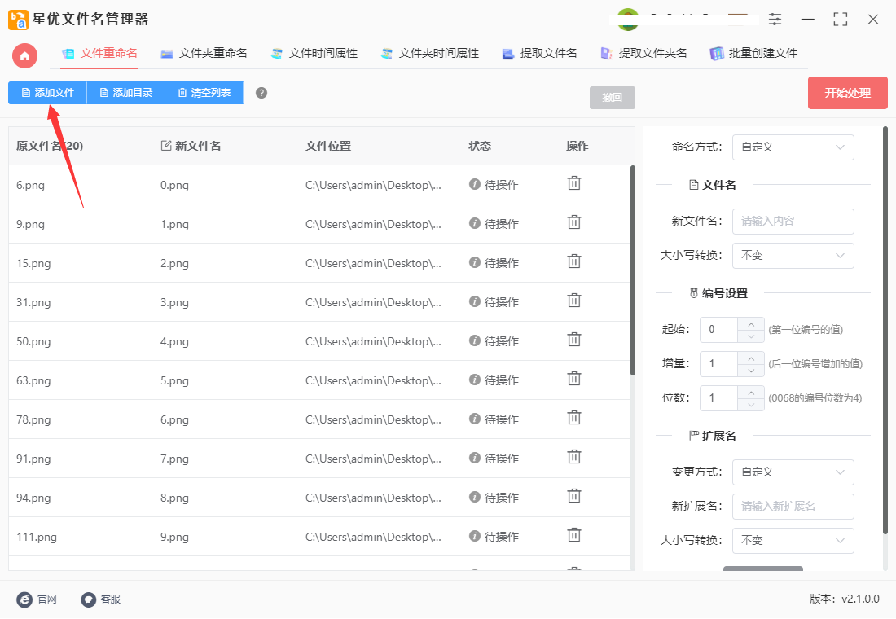This screenshot has height=619, width=896.
Task: Click status info icon for 50.png row
Action: click(474, 340)
